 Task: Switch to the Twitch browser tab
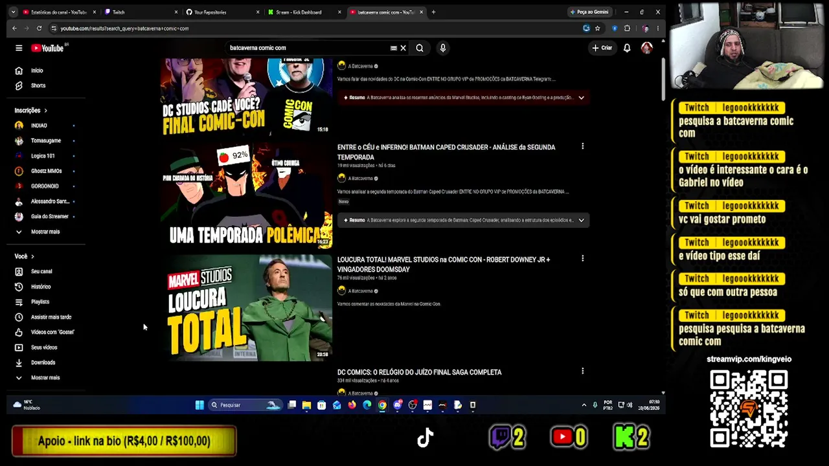(141, 12)
